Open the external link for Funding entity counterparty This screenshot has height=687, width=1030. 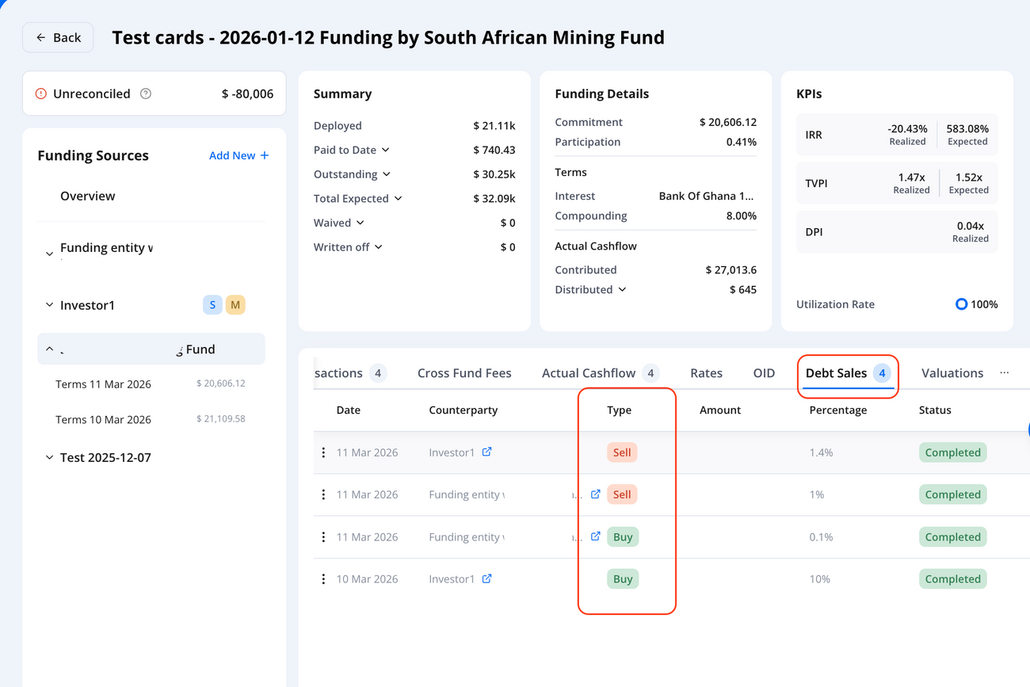595,494
